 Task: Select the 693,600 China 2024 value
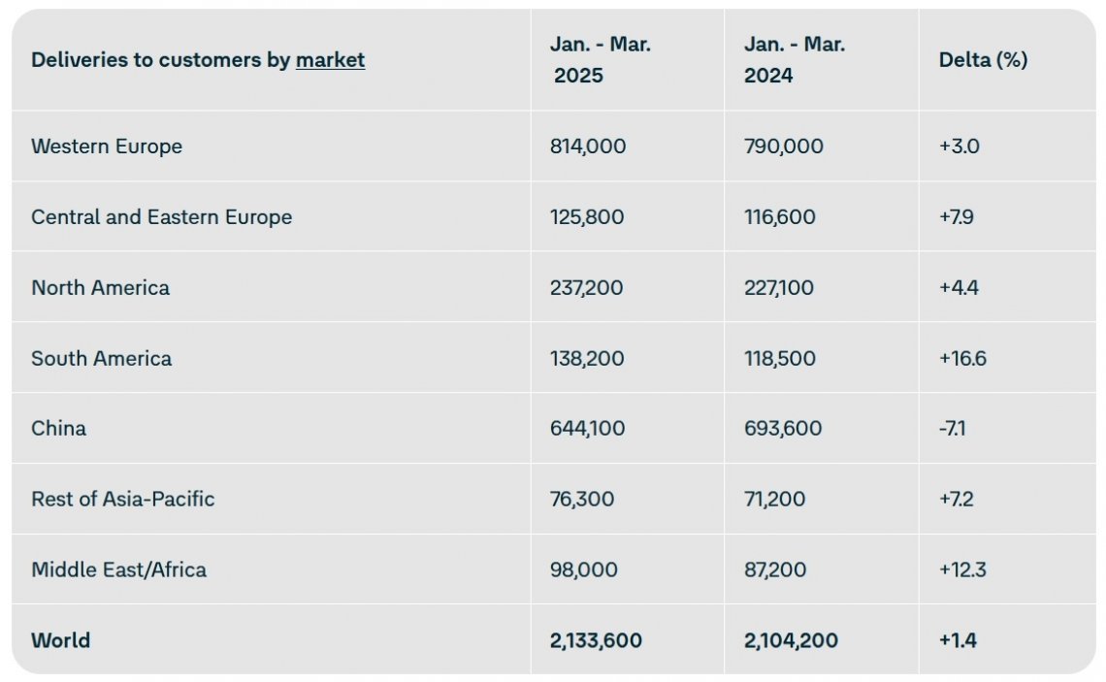783,429
